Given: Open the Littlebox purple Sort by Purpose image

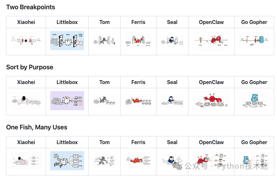Looking at the screenshot, I should tap(67, 101).
